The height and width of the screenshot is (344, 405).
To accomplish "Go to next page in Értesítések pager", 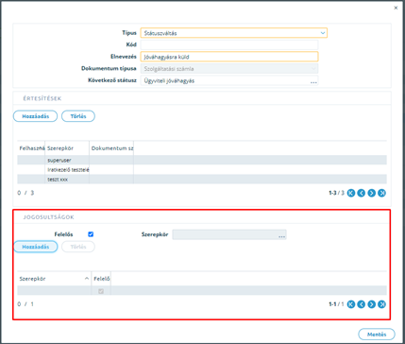I will pos(372,193).
